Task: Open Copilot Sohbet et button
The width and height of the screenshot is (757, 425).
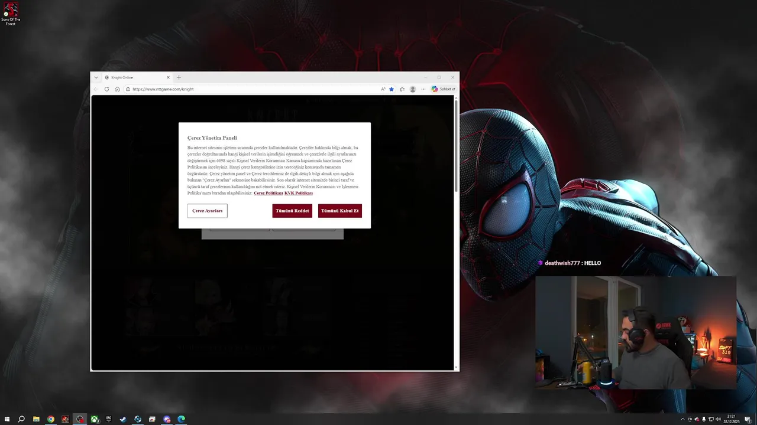Action: [x=444, y=89]
